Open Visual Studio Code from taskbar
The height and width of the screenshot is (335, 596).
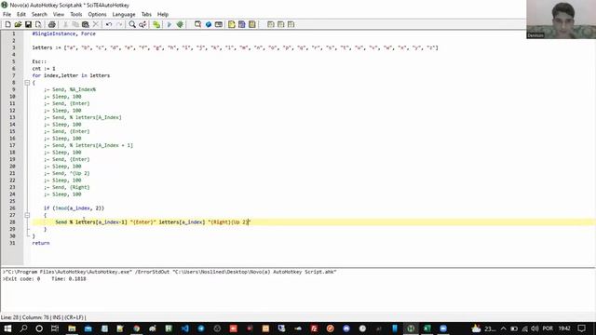click(x=184, y=328)
